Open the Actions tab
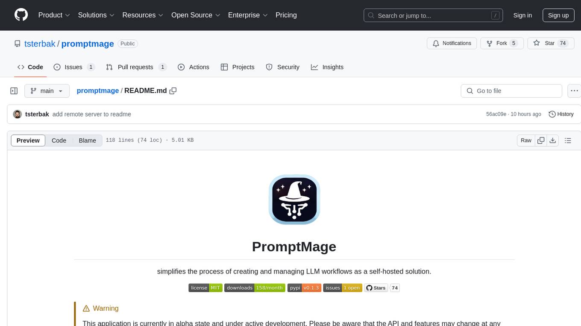This screenshot has width=581, height=326. (x=194, y=67)
